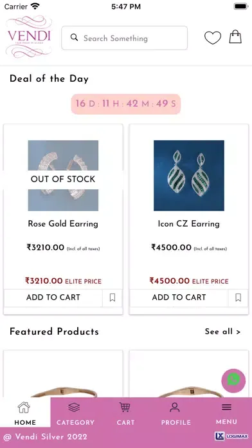Screen dimensions: 252x448
Task: Add Icon CZ Earring to cart
Action: tap(179, 298)
